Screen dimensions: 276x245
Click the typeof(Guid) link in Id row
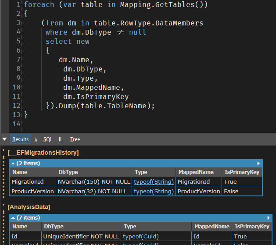pyautogui.click(x=141, y=236)
